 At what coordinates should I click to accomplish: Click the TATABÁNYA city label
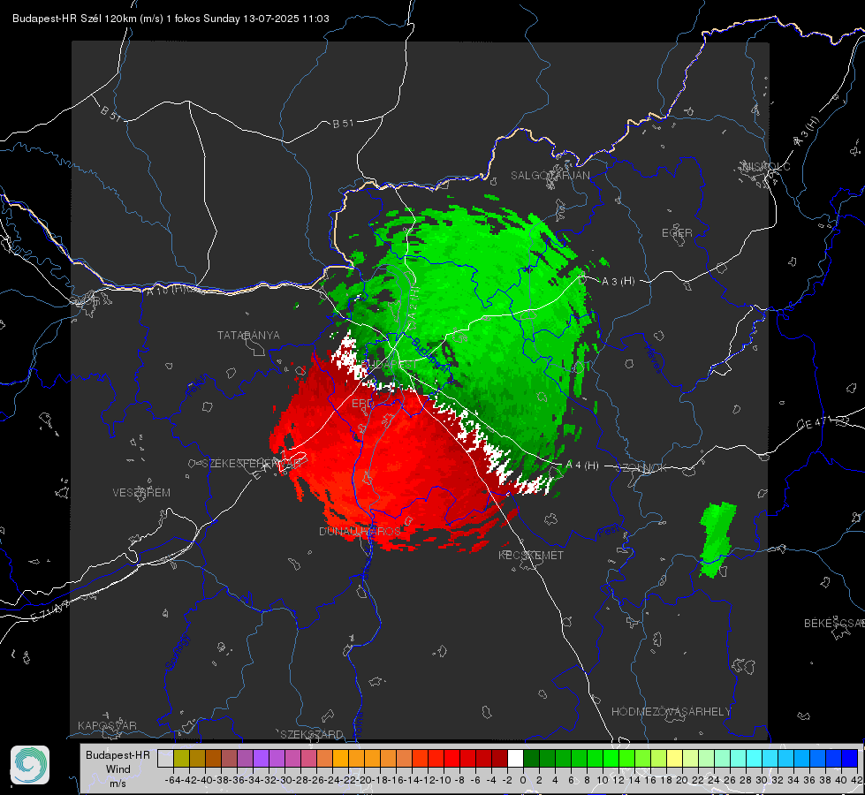click(x=248, y=335)
